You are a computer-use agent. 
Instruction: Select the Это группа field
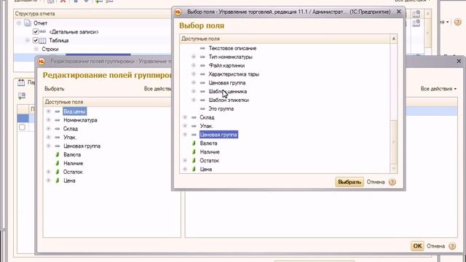(221, 108)
